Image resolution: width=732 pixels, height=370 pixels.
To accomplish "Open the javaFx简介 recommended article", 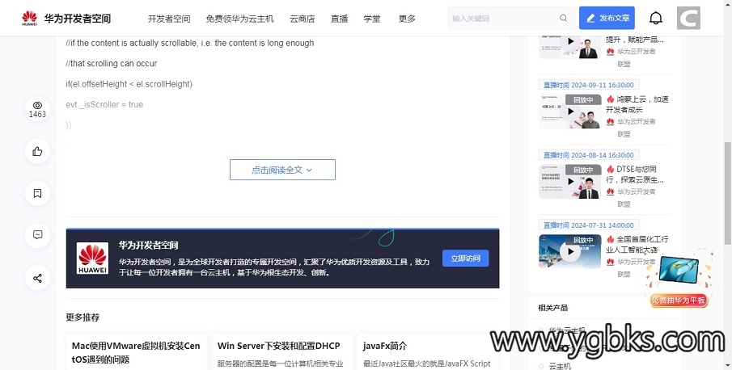I will [385, 346].
